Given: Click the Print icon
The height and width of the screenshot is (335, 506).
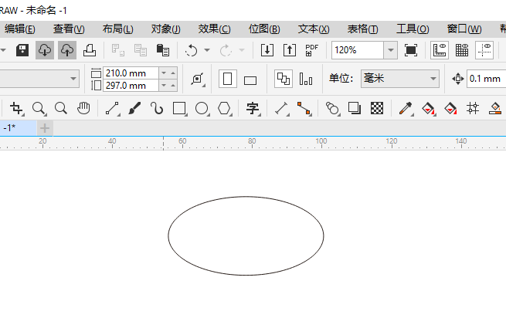Looking at the screenshot, I should pyautogui.click(x=90, y=50).
